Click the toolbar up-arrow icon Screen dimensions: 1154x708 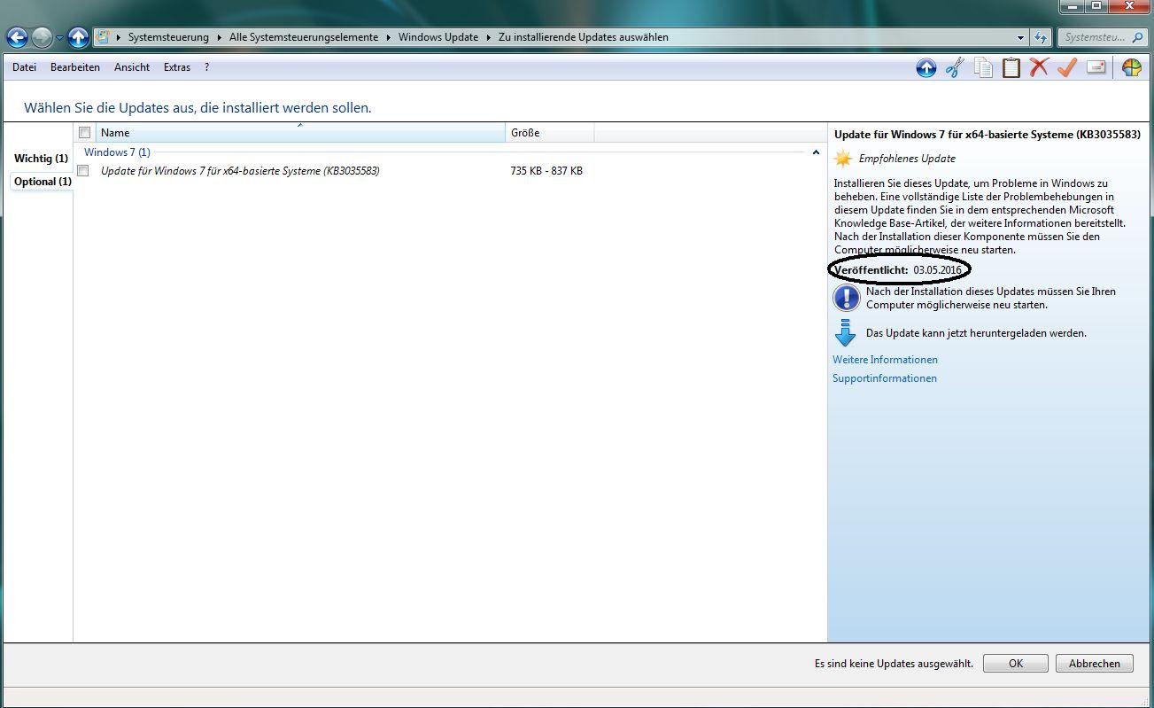tap(926, 67)
